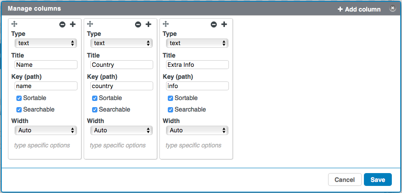Screen dimensions: 402x193
Task: Disable Sortable for the Extra Info column
Action: tap(170, 98)
